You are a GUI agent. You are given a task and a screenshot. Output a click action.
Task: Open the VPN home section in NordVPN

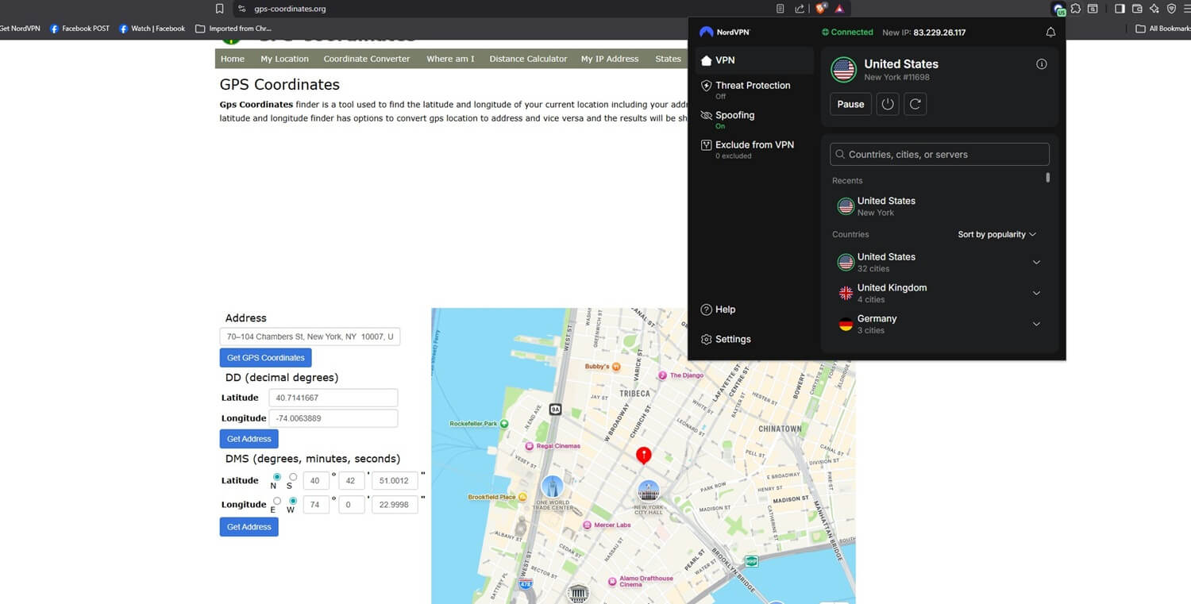[726, 60]
